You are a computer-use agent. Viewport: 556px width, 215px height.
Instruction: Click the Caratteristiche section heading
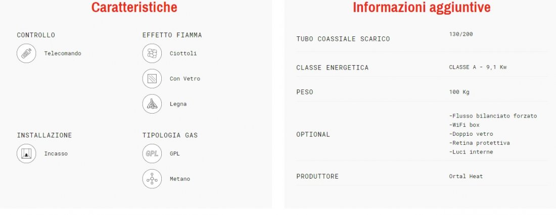pos(134,8)
